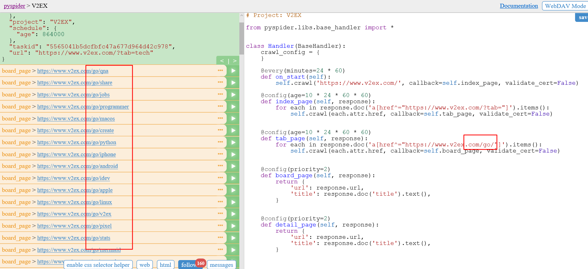Show details for /go/apple task
The height and width of the screenshot is (269, 588).
pyautogui.click(x=220, y=190)
